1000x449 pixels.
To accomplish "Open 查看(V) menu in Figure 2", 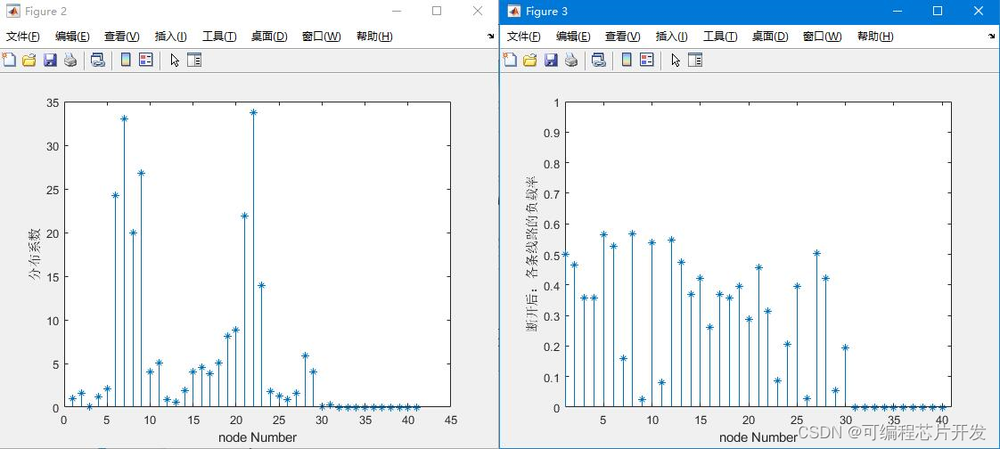I will pyautogui.click(x=122, y=37).
